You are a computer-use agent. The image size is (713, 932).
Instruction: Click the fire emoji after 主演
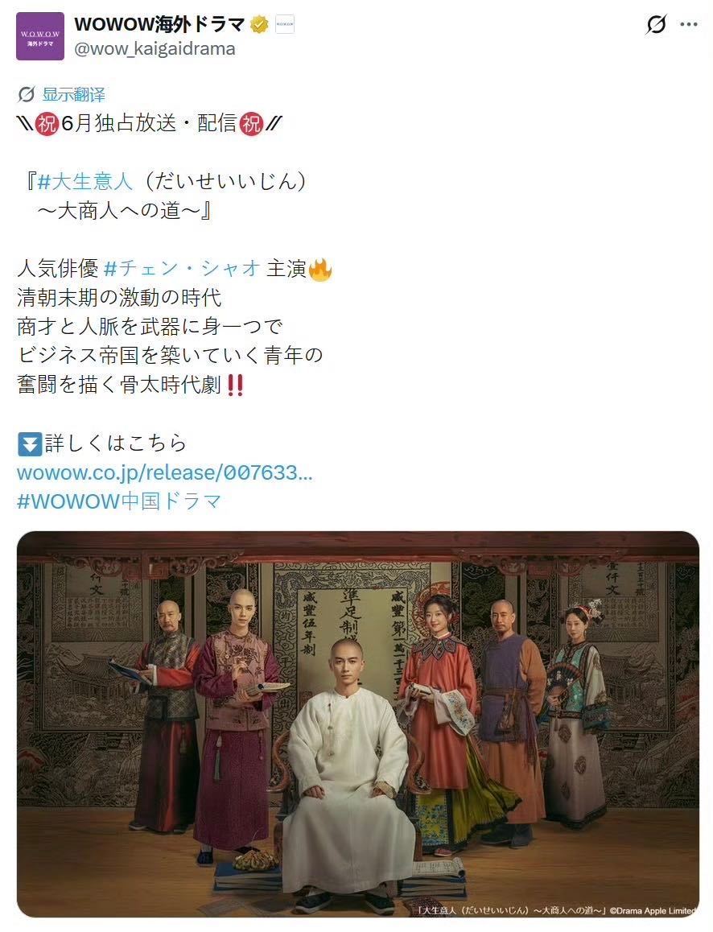(x=319, y=270)
